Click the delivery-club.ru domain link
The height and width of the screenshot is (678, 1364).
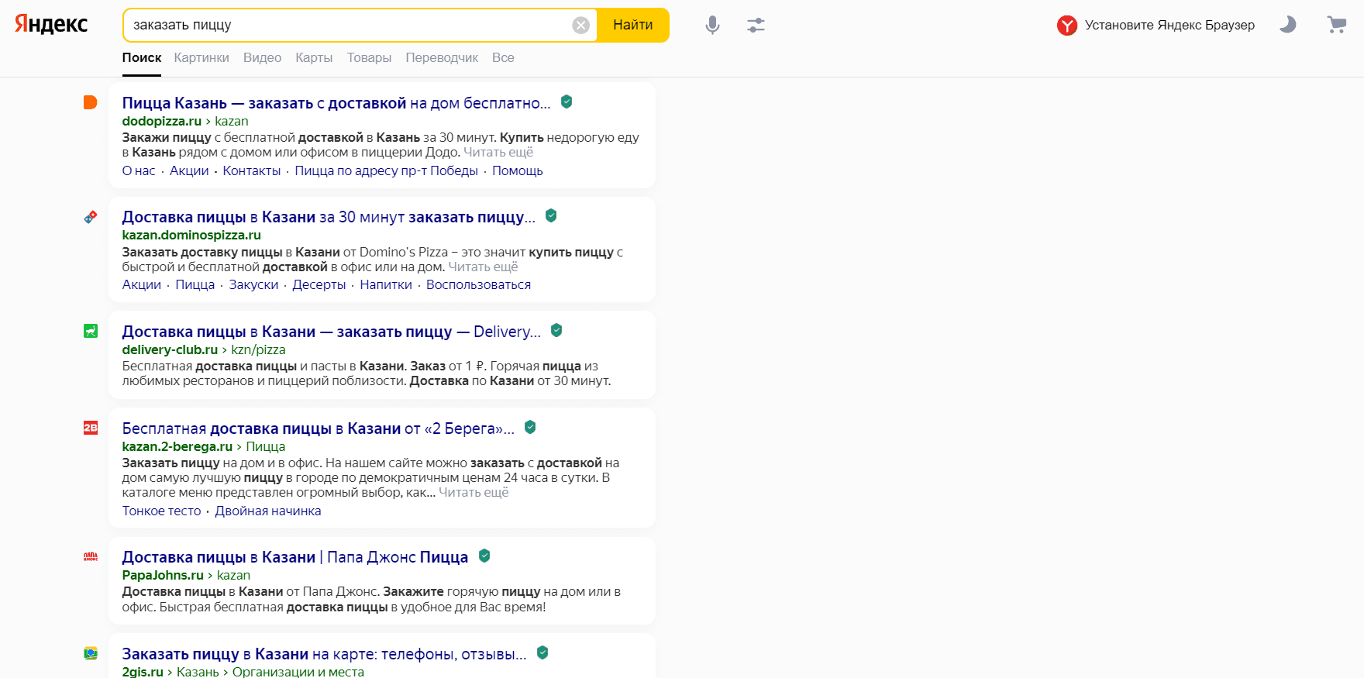point(170,349)
